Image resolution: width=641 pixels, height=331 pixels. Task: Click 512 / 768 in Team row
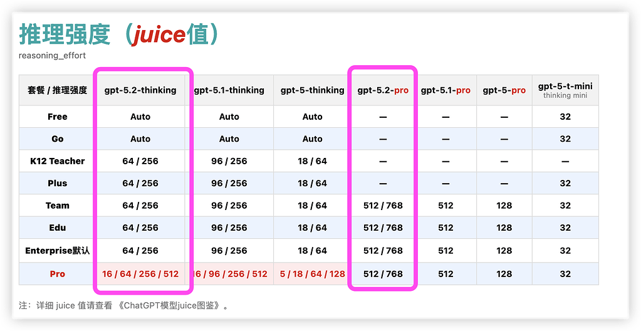tap(383, 206)
